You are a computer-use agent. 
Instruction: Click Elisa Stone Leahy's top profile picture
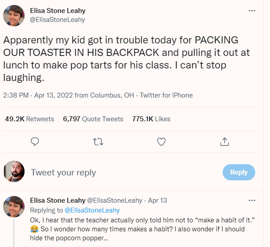pyautogui.click(x=14, y=16)
